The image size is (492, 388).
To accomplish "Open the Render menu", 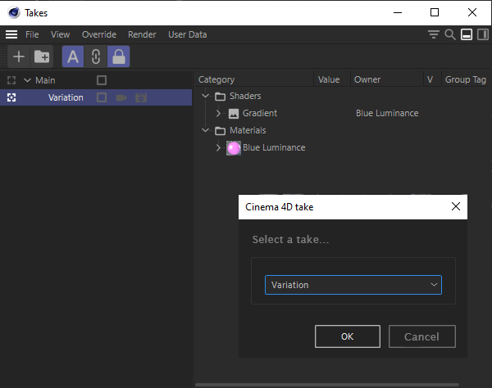I will tap(142, 34).
